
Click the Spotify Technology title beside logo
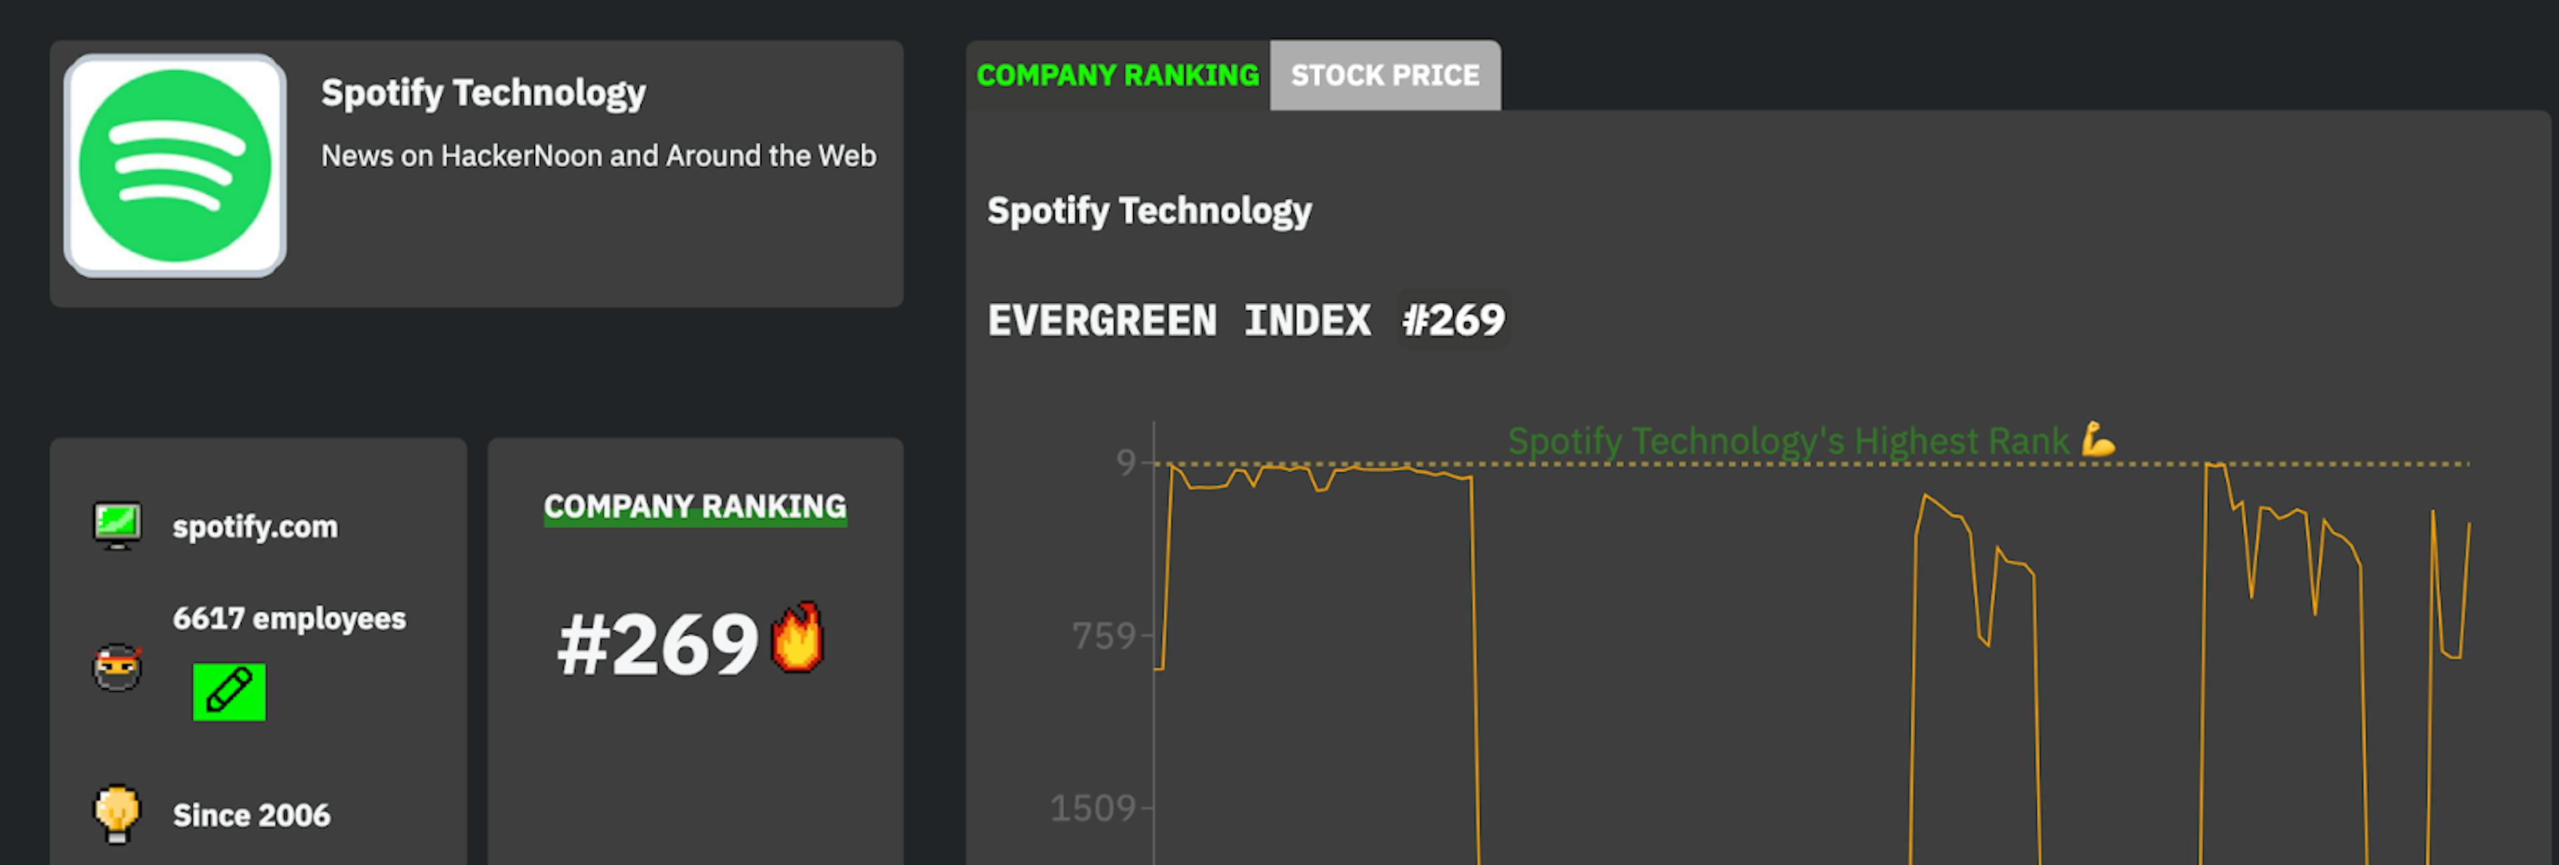[x=482, y=93]
